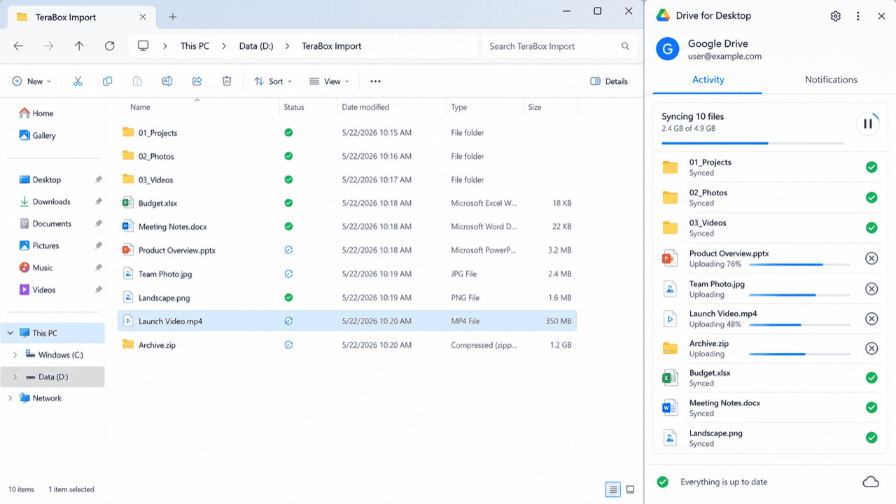The image size is (896, 504).
Task: Open the See more ellipsis menu
Action: click(375, 81)
